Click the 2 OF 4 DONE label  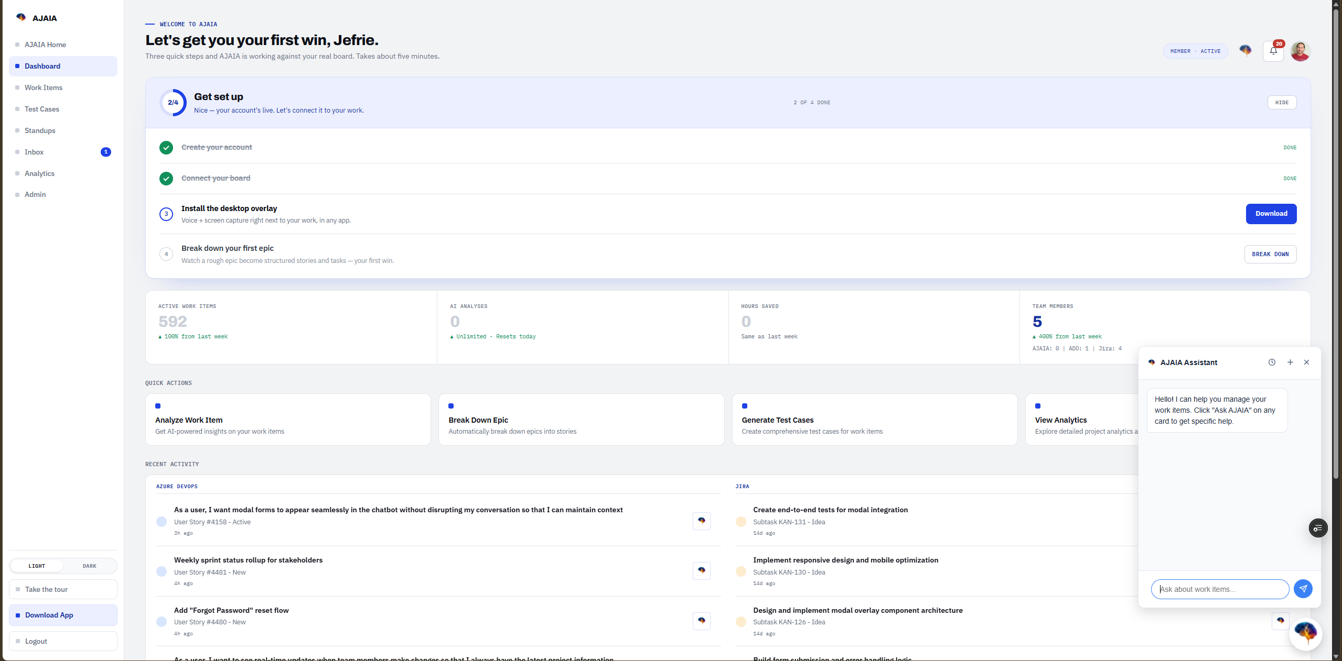pyautogui.click(x=812, y=103)
